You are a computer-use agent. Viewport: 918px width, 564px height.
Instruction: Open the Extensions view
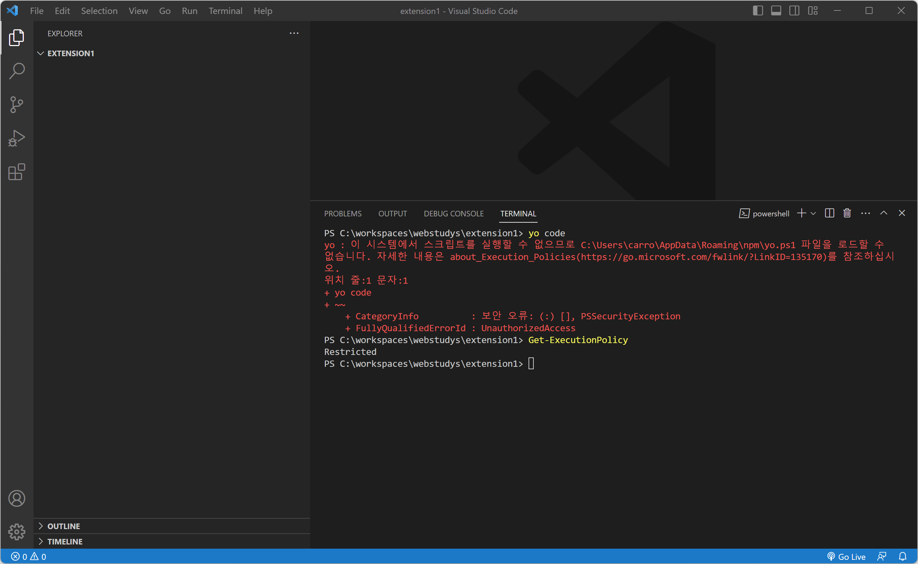[x=17, y=172]
